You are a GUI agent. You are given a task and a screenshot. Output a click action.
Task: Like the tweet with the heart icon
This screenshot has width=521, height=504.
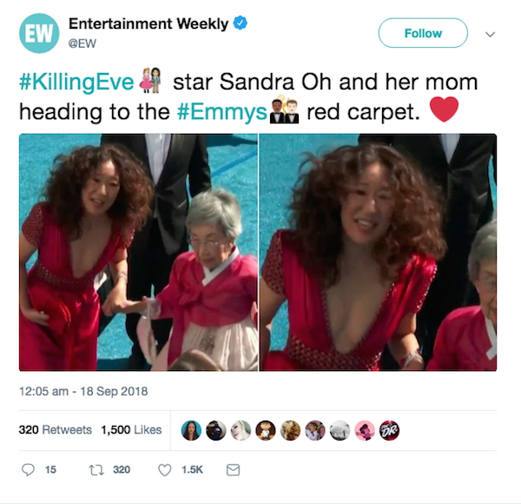[x=165, y=470]
